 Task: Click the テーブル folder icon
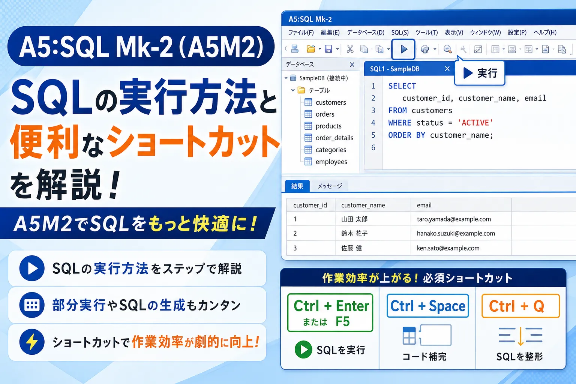pyautogui.click(x=301, y=90)
